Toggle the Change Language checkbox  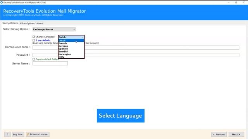tap(34, 37)
